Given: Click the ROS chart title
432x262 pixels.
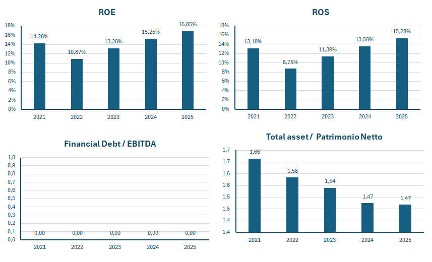Looking at the screenshot, I should click(321, 12).
